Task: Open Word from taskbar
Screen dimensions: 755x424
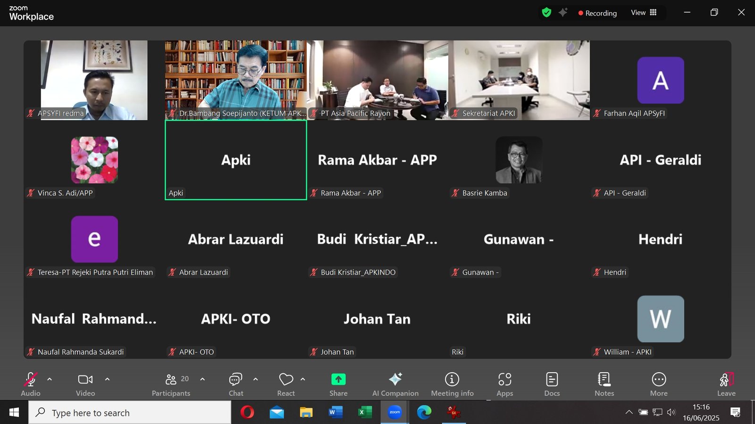Action: [x=335, y=413]
